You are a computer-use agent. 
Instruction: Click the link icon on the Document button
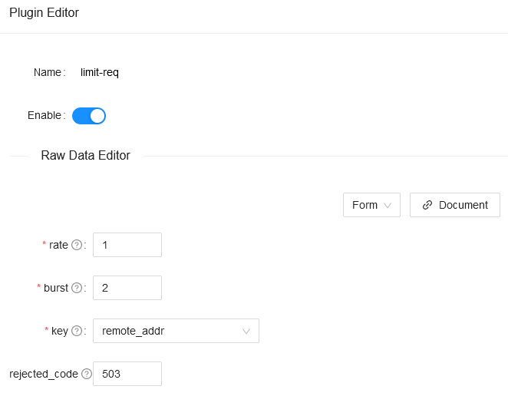tap(428, 206)
